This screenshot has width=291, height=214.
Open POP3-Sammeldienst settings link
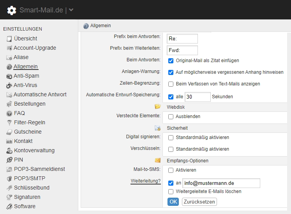(39, 169)
